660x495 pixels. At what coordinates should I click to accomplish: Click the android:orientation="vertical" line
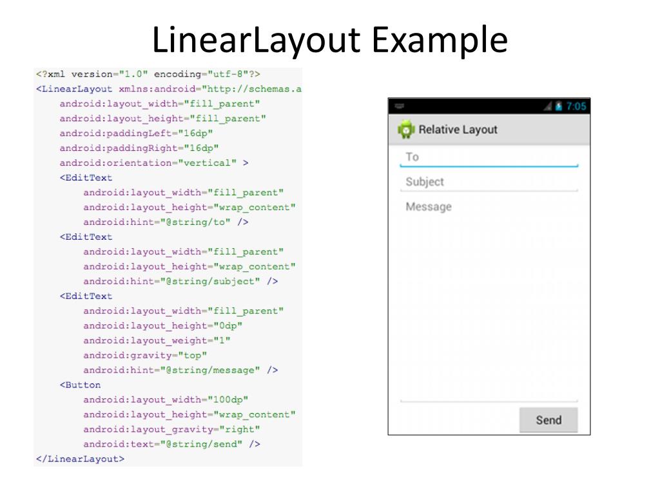click(154, 163)
